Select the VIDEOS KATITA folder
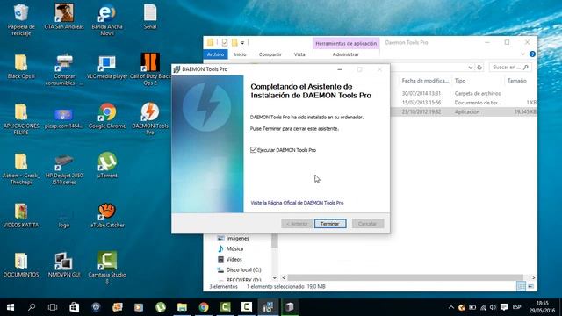Image resolution: width=562 pixels, height=316 pixels. [x=21, y=215]
